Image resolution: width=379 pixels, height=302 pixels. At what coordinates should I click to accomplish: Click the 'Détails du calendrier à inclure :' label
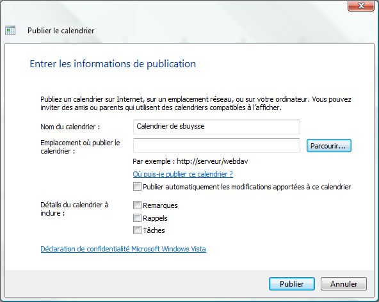(x=74, y=209)
